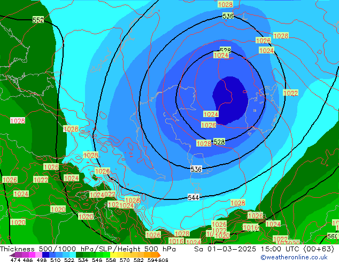The height and width of the screenshot is (262, 339).
Task: Click the 'Sa 01-03-2025 15:00 UTC (00+63)' timestamp
Action: pyautogui.click(x=264, y=249)
